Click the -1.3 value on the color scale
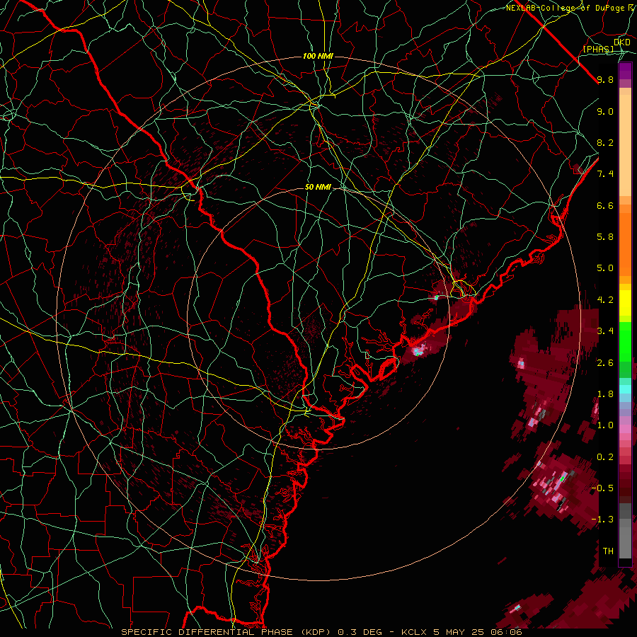 click(602, 520)
